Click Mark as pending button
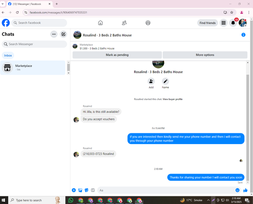253x204 pixels. click(117, 55)
